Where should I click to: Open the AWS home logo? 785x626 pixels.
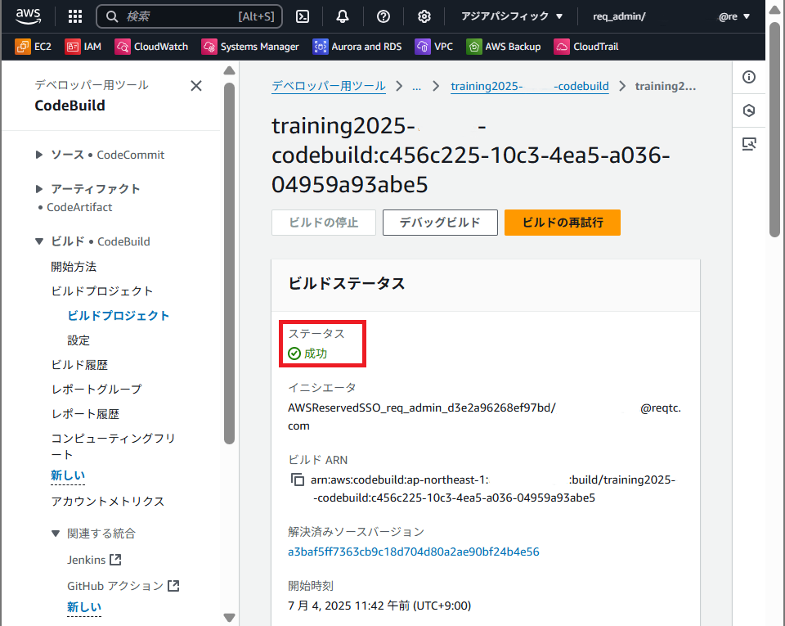pyautogui.click(x=28, y=16)
